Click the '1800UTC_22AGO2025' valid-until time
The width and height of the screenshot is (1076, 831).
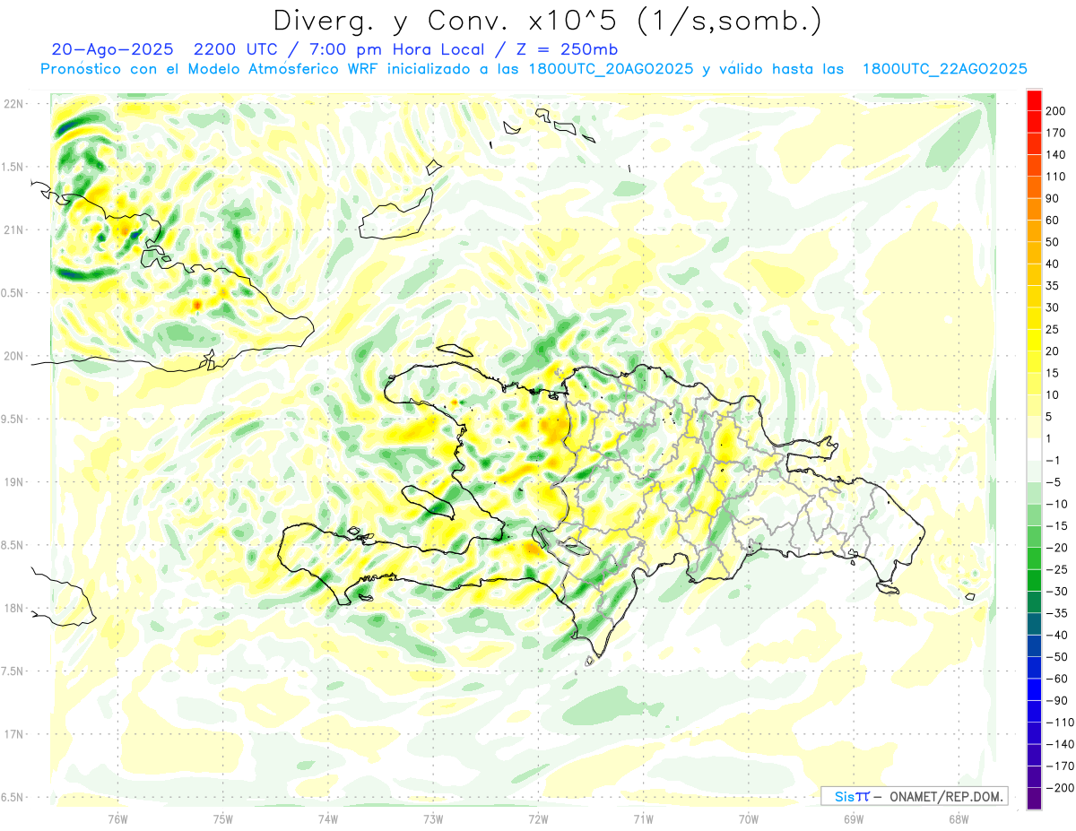point(944,69)
